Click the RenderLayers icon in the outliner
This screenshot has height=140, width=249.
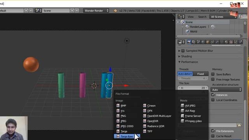click(188, 27)
